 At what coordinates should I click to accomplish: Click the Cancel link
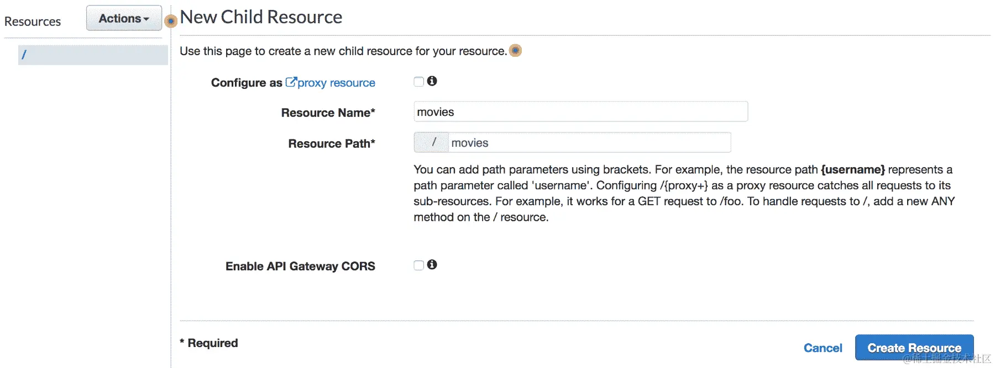(823, 348)
